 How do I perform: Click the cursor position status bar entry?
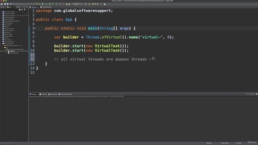click(238, 143)
